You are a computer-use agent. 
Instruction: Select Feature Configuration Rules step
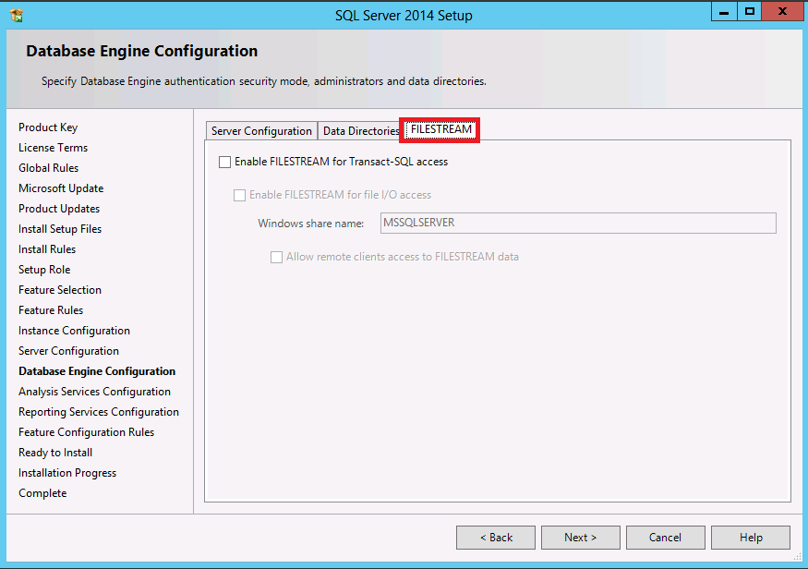click(86, 432)
